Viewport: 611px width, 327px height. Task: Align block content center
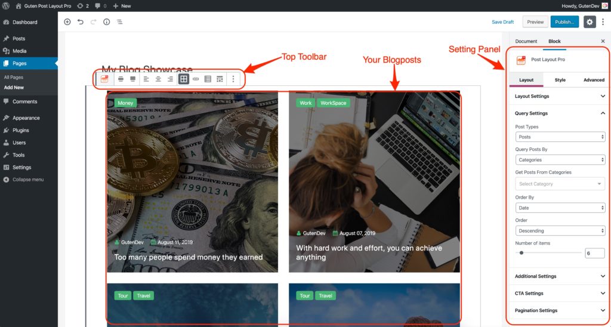tap(158, 79)
